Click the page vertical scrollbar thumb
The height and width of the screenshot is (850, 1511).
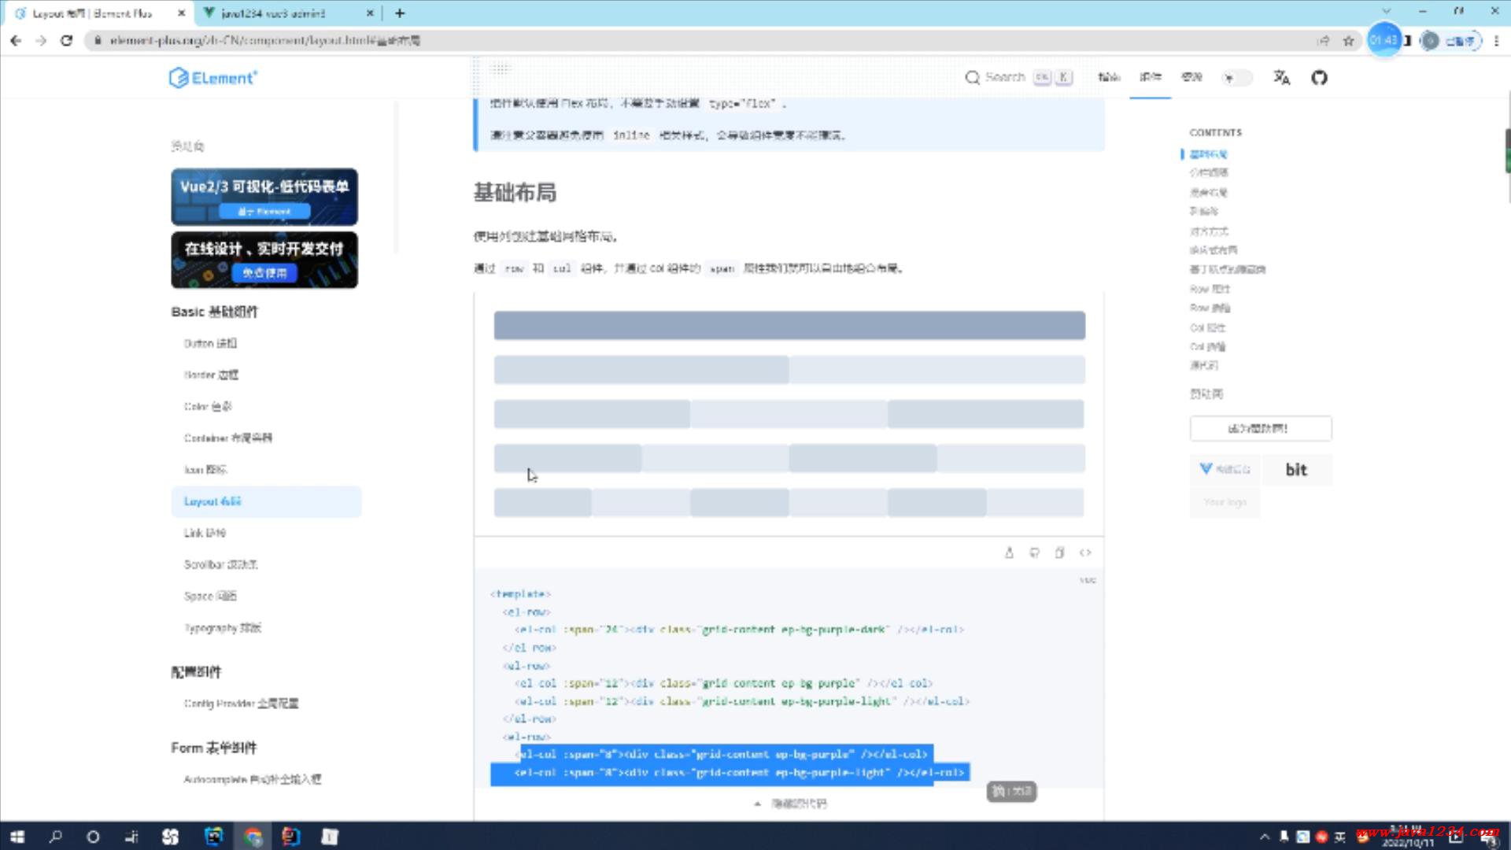[1507, 150]
